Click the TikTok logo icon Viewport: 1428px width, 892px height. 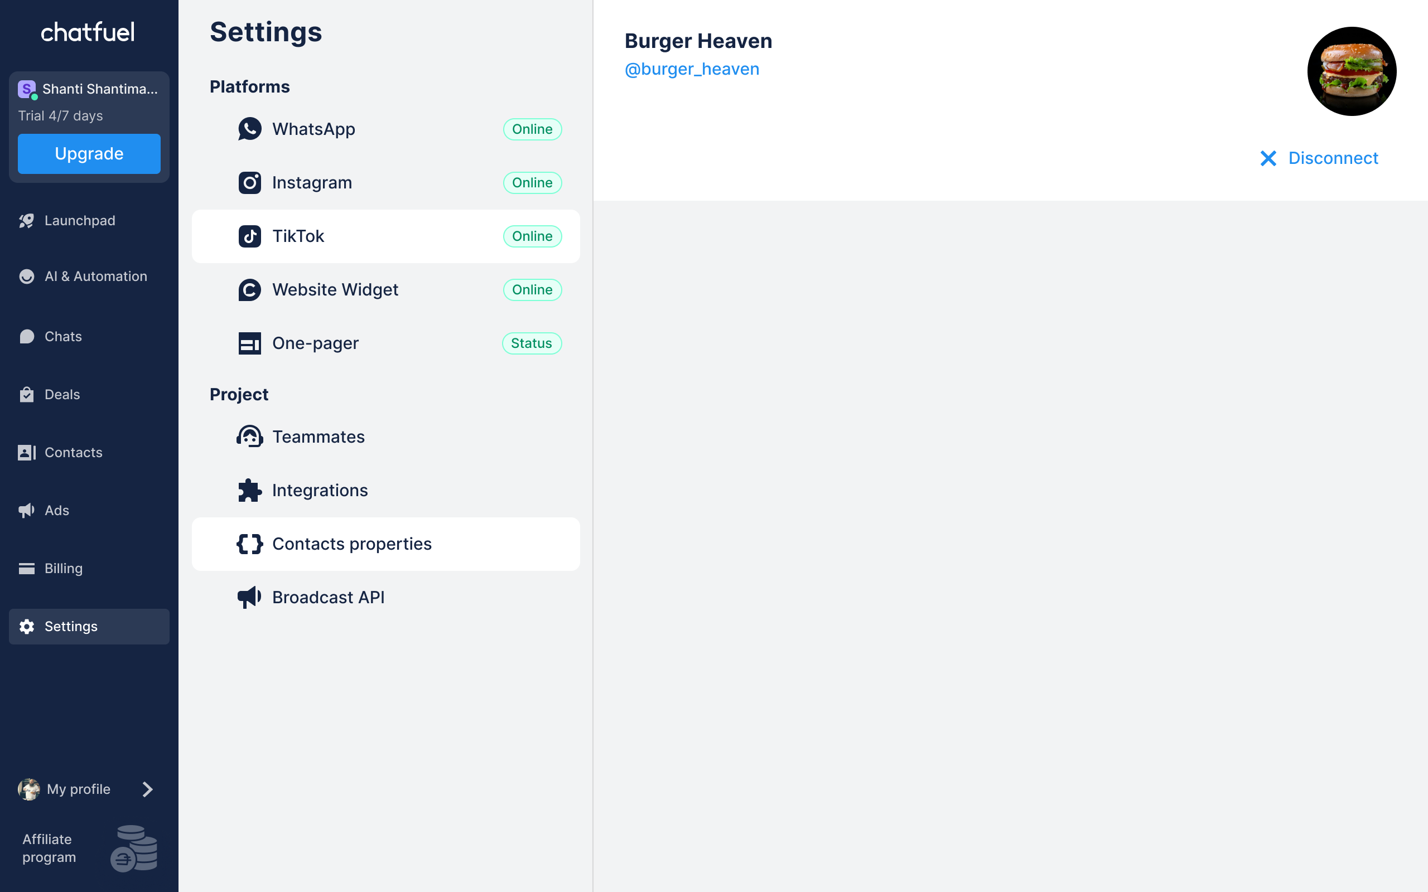249,236
